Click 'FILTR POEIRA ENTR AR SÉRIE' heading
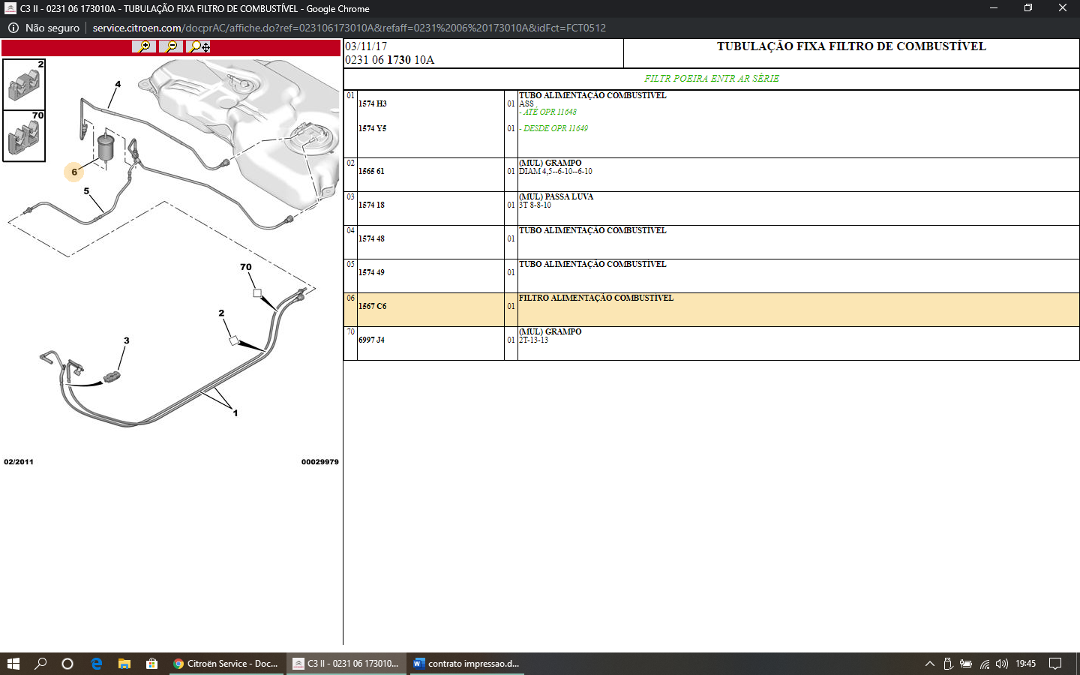 point(711,79)
